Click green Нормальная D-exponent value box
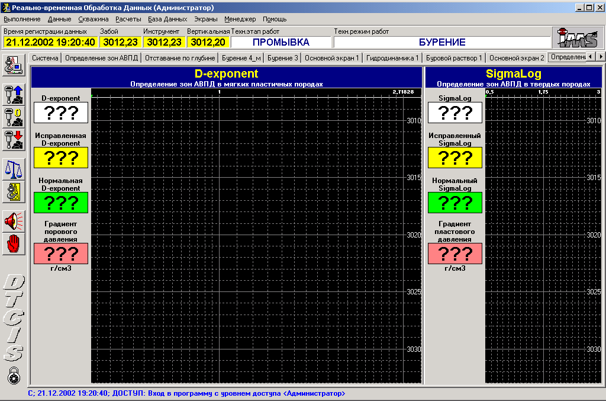The image size is (606, 401). tap(61, 203)
